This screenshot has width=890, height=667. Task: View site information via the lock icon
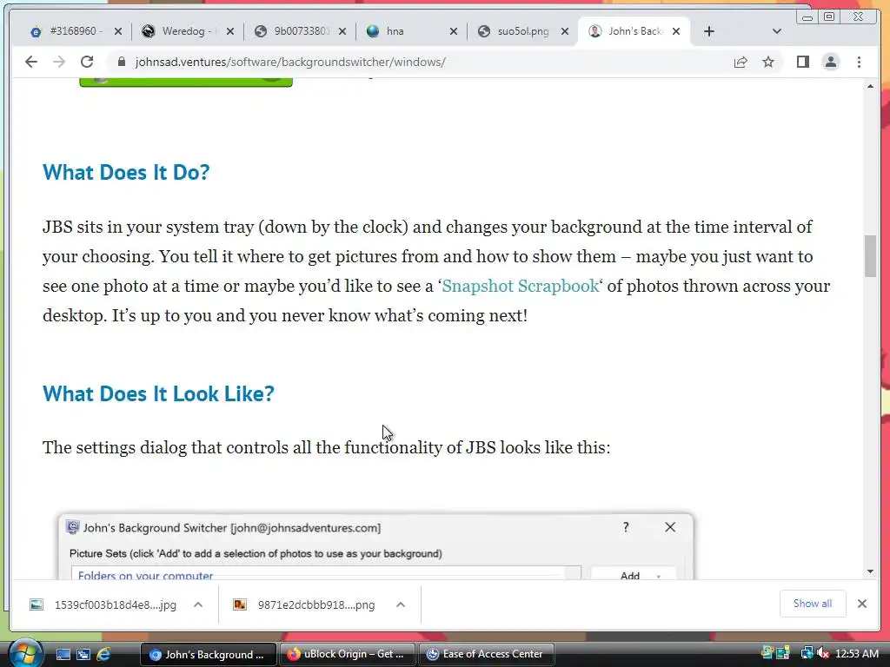(x=121, y=62)
